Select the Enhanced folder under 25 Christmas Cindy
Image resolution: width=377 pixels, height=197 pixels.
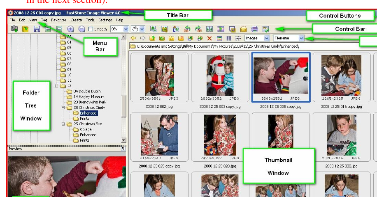(88, 113)
